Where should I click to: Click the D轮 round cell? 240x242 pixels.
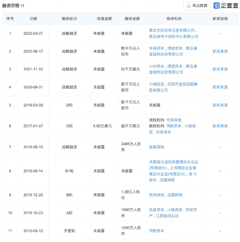[69, 105]
